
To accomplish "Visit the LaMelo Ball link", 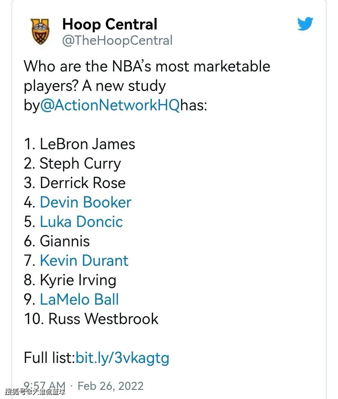I will (x=79, y=299).
